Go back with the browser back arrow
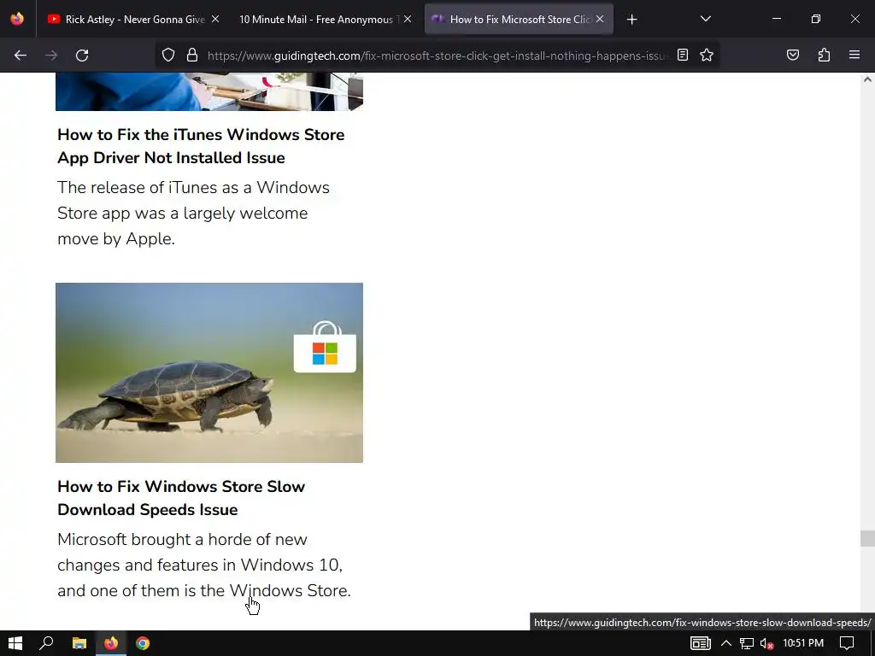875x656 pixels. pos(21,56)
